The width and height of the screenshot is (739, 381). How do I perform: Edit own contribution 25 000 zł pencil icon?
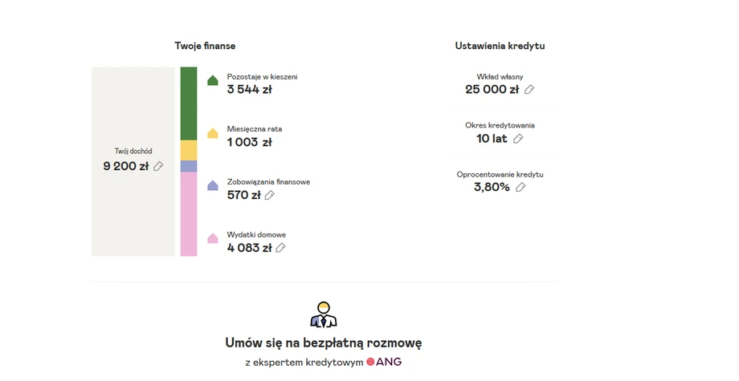529,89
